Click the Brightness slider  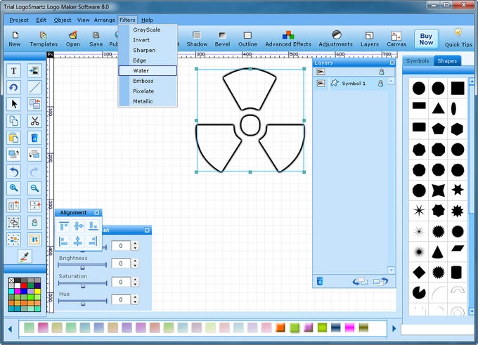[x=82, y=265]
